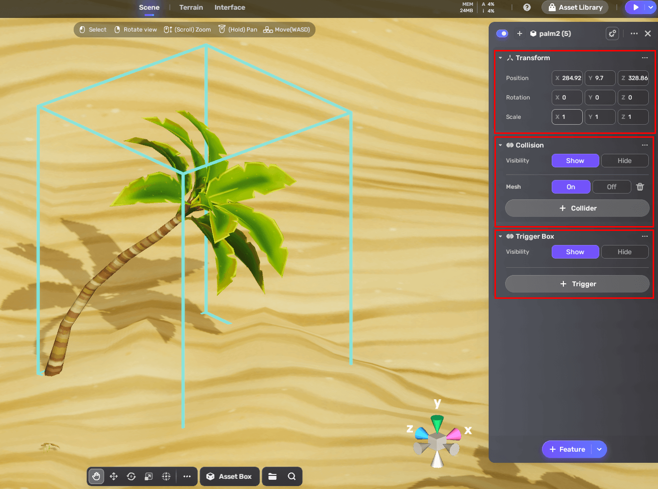Screen dimensions: 658x489
Task: Toggle the palm2 object enable switch
Action: (x=502, y=33)
